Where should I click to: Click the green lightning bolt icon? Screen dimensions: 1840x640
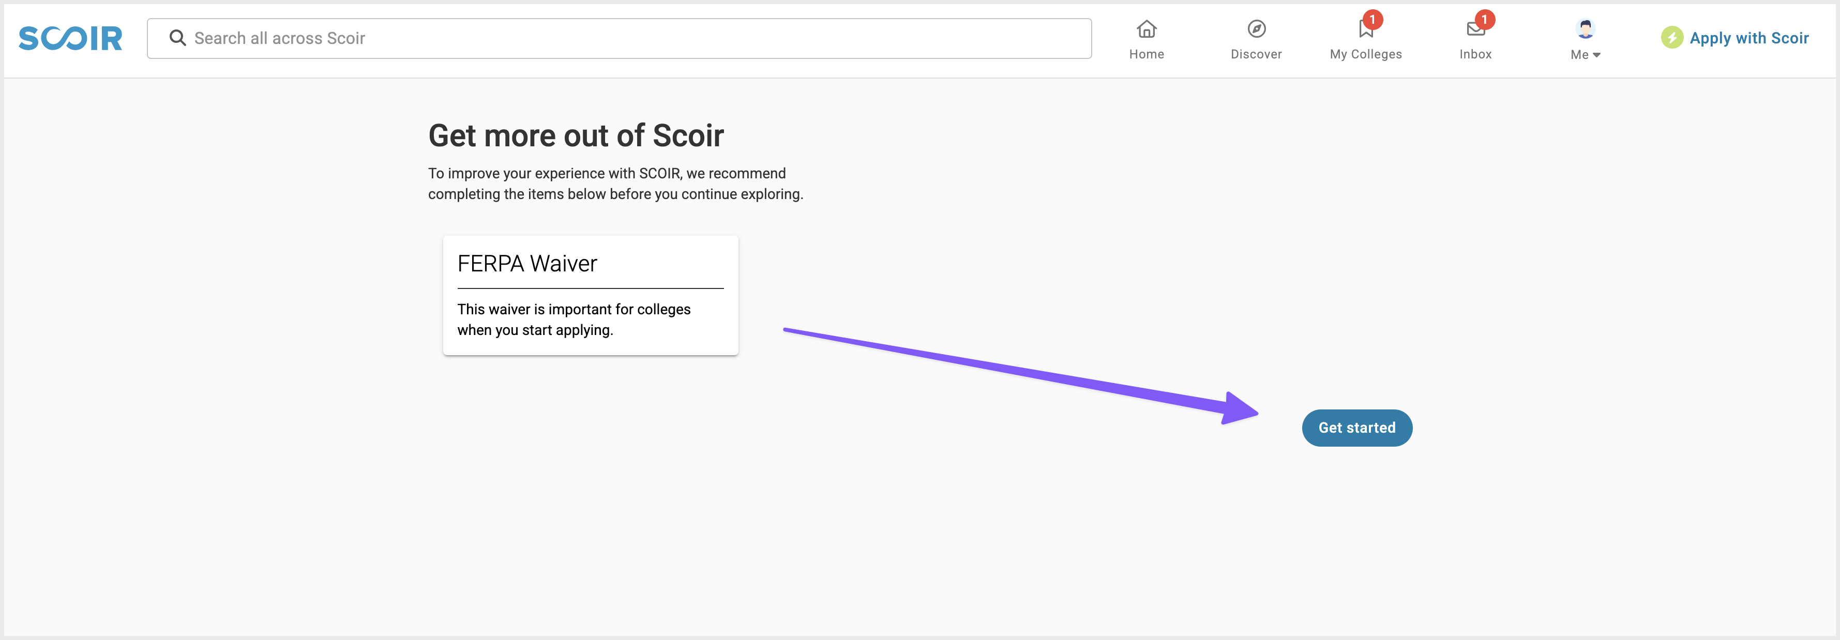[x=1671, y=38]
